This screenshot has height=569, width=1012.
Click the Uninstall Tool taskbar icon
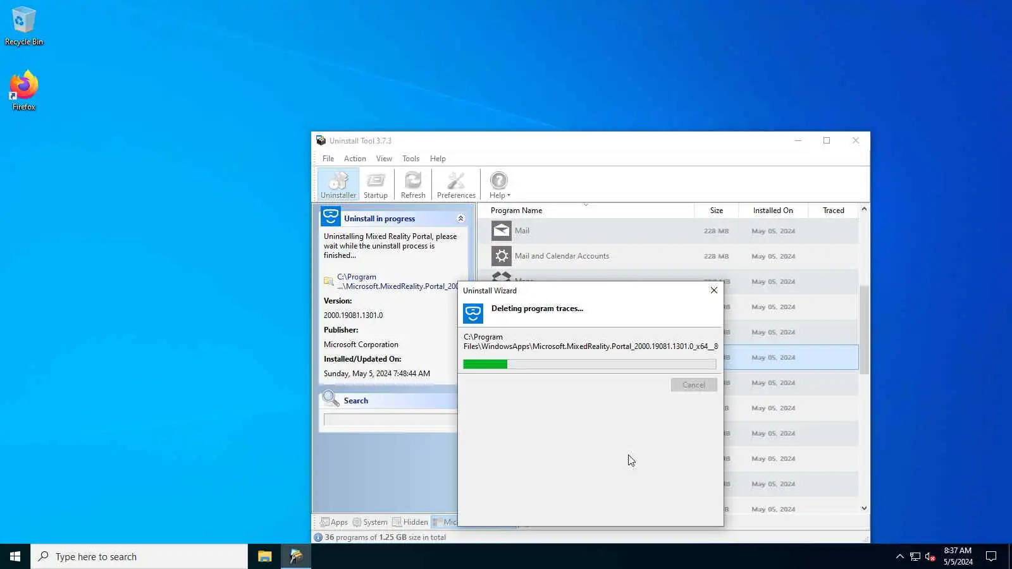click(x=296, y=556)
